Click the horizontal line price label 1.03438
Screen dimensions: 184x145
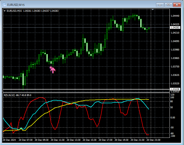(x=175, y=89)
